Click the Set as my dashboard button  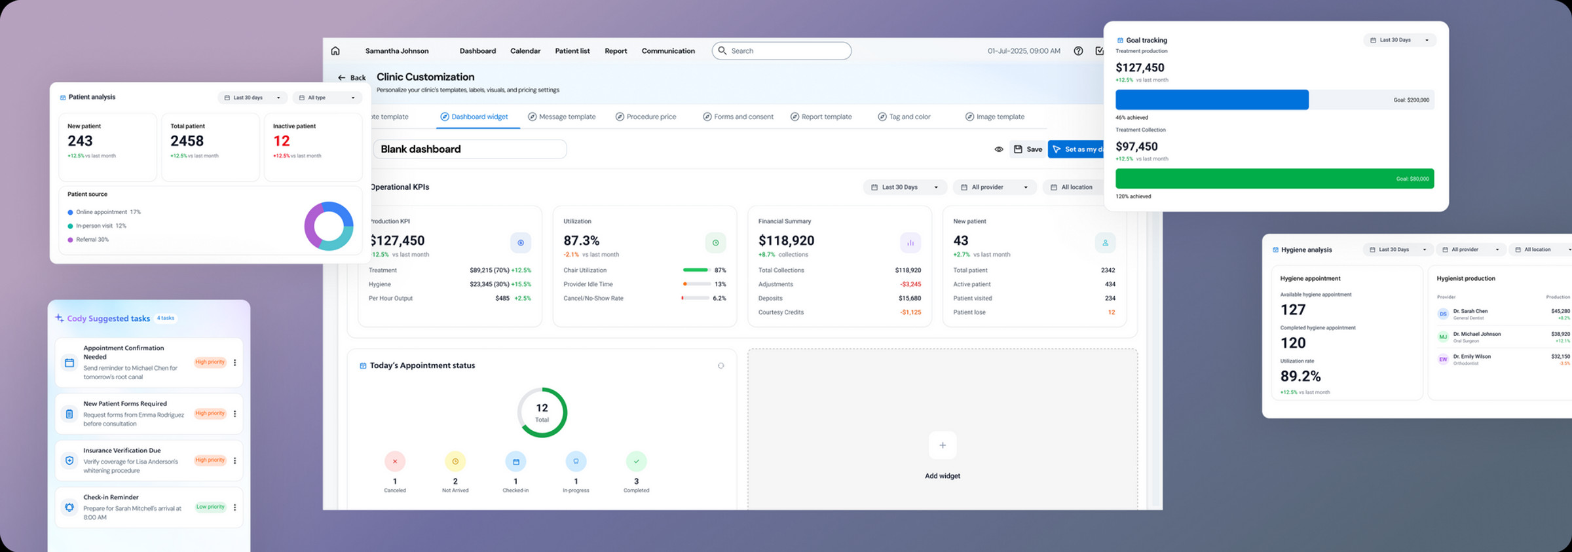coord(1077,149)
